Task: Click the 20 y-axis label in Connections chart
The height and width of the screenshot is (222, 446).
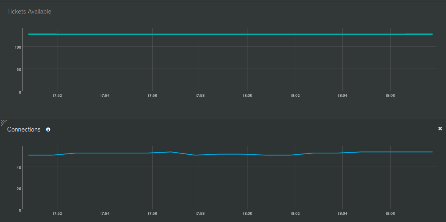Action: pyautogui.click(x=19, y=189)
